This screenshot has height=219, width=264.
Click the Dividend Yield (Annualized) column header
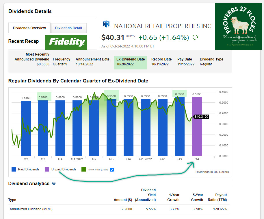pos(148,195)
